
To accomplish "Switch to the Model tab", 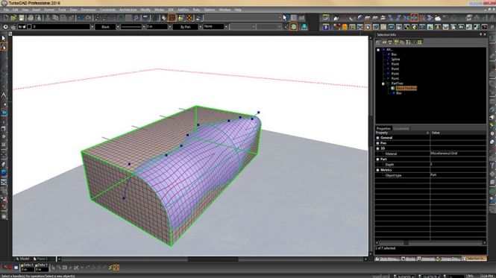I will (x=22, y=259).
